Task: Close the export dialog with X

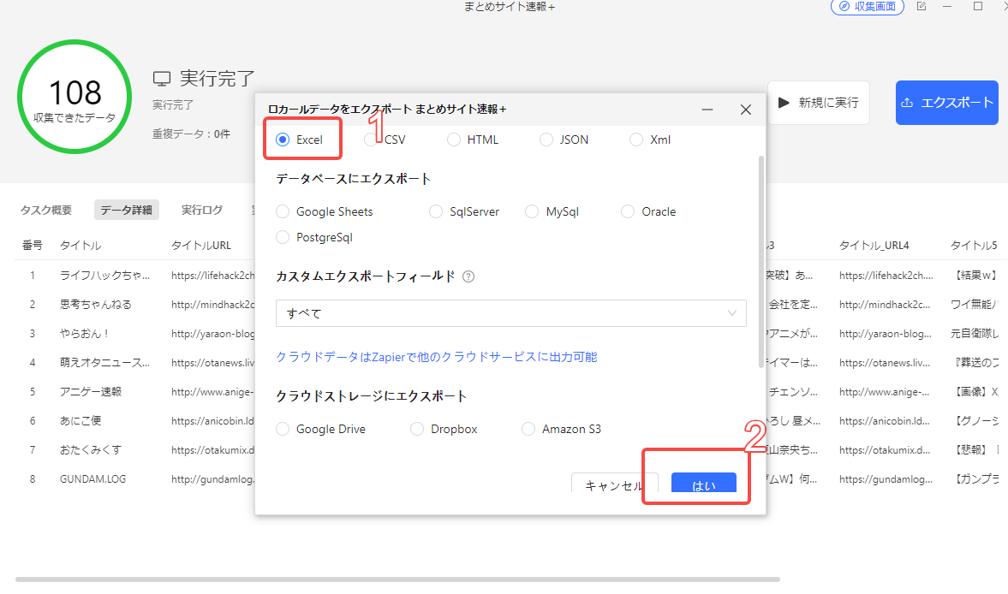Action: pos(745,110)
